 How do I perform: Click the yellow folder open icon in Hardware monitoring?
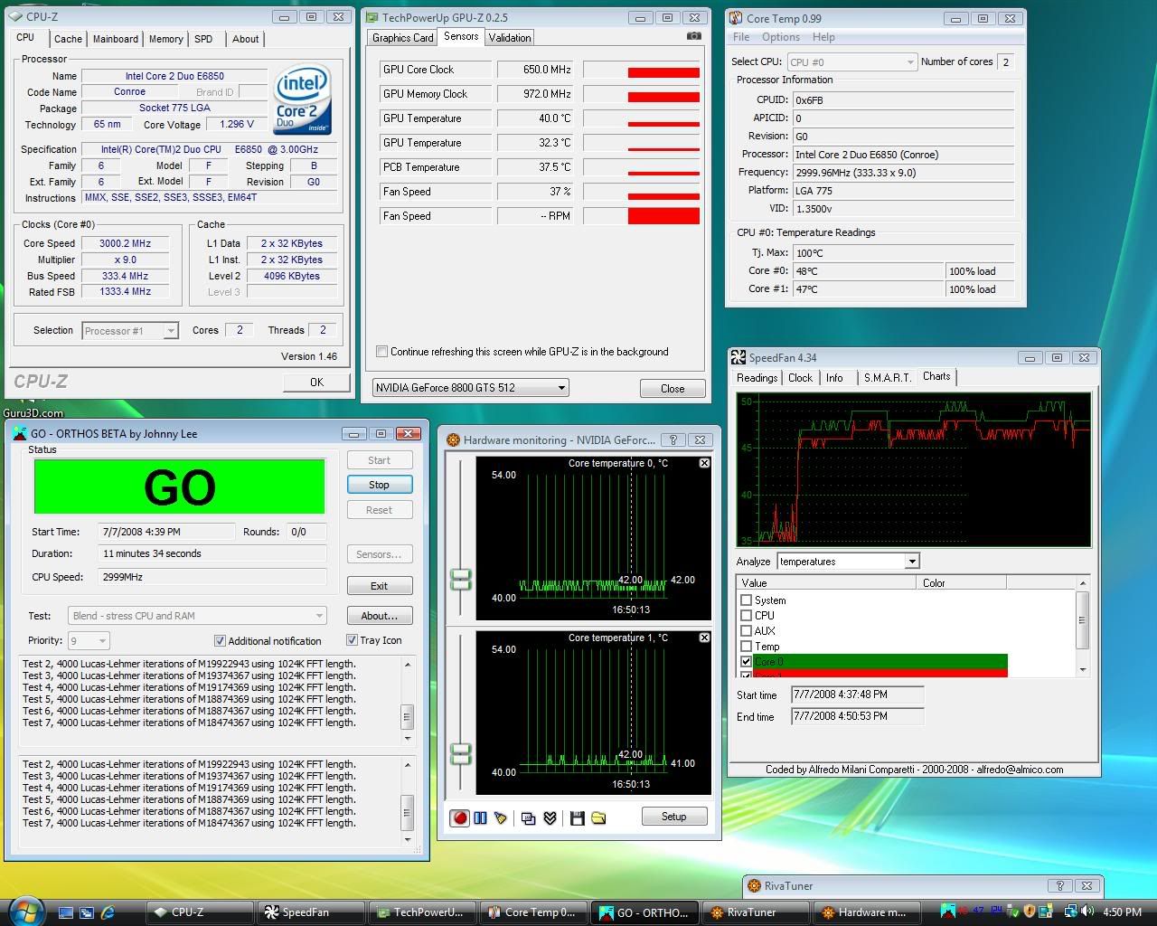pos(598,818)
